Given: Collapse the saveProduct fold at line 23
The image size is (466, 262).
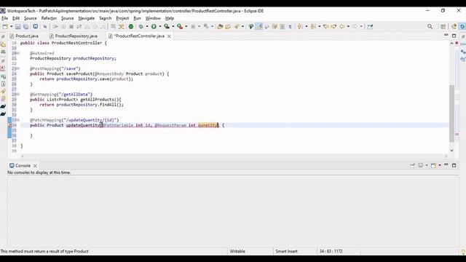Looking at the screenshot, I should click(x=18, y=68).
